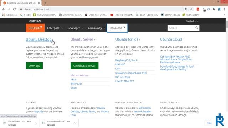Click the blue R profile icon

219,9
